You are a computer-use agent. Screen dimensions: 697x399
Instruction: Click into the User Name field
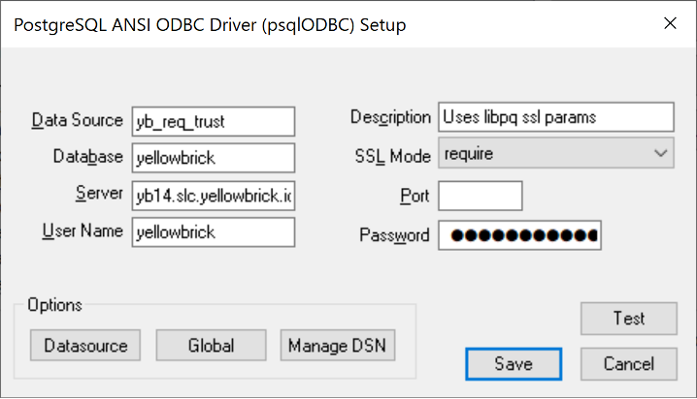tap(213, 232)
